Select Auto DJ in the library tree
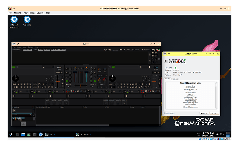This screenshot has height=149, width=239. pyautogui.click(x=19, y=120)
